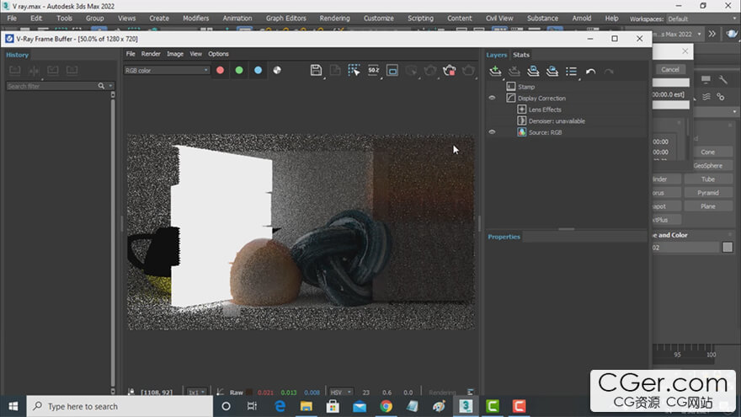Screen dimensions: 741x417
Task: Click the Create Layer icon in Layers panel
Action: click(495, 72)
